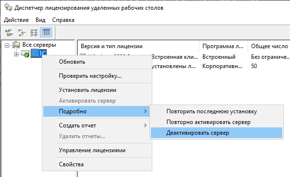Click the Встроенный cell in license list
The width and height of the screenshot is (290, 177).
pyautogui.click(x=219, y=57)
